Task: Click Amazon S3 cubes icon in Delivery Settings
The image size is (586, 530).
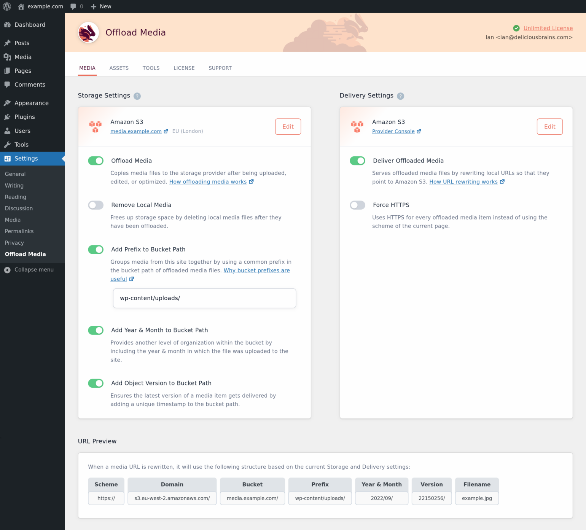Action: 357,127
